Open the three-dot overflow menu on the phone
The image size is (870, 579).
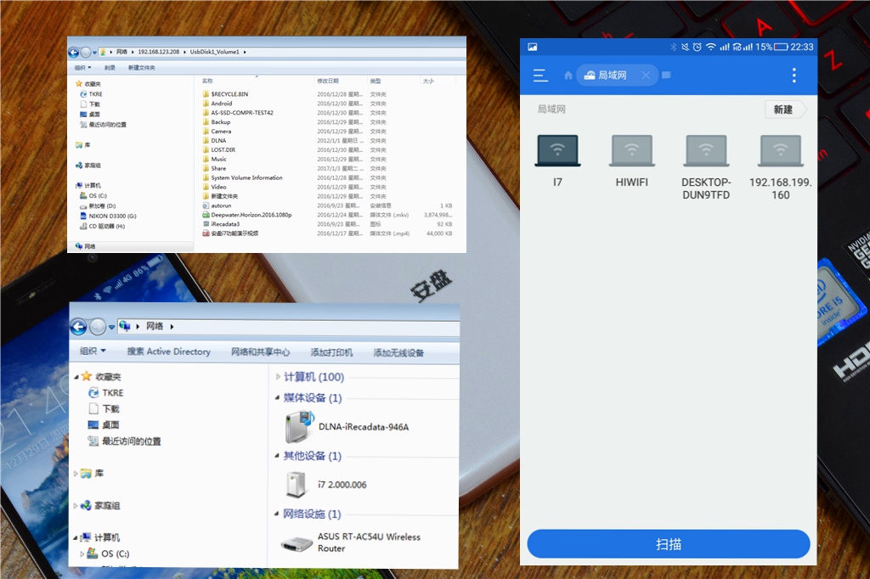coord(794,75)
